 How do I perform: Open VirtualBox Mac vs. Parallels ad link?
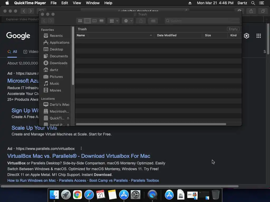point(79,156)
